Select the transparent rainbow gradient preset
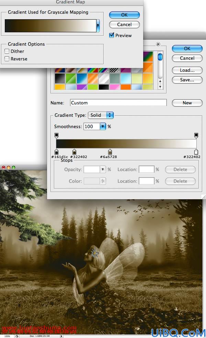 (104, 70)
